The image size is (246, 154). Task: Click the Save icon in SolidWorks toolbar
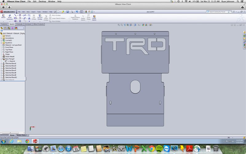67,12
